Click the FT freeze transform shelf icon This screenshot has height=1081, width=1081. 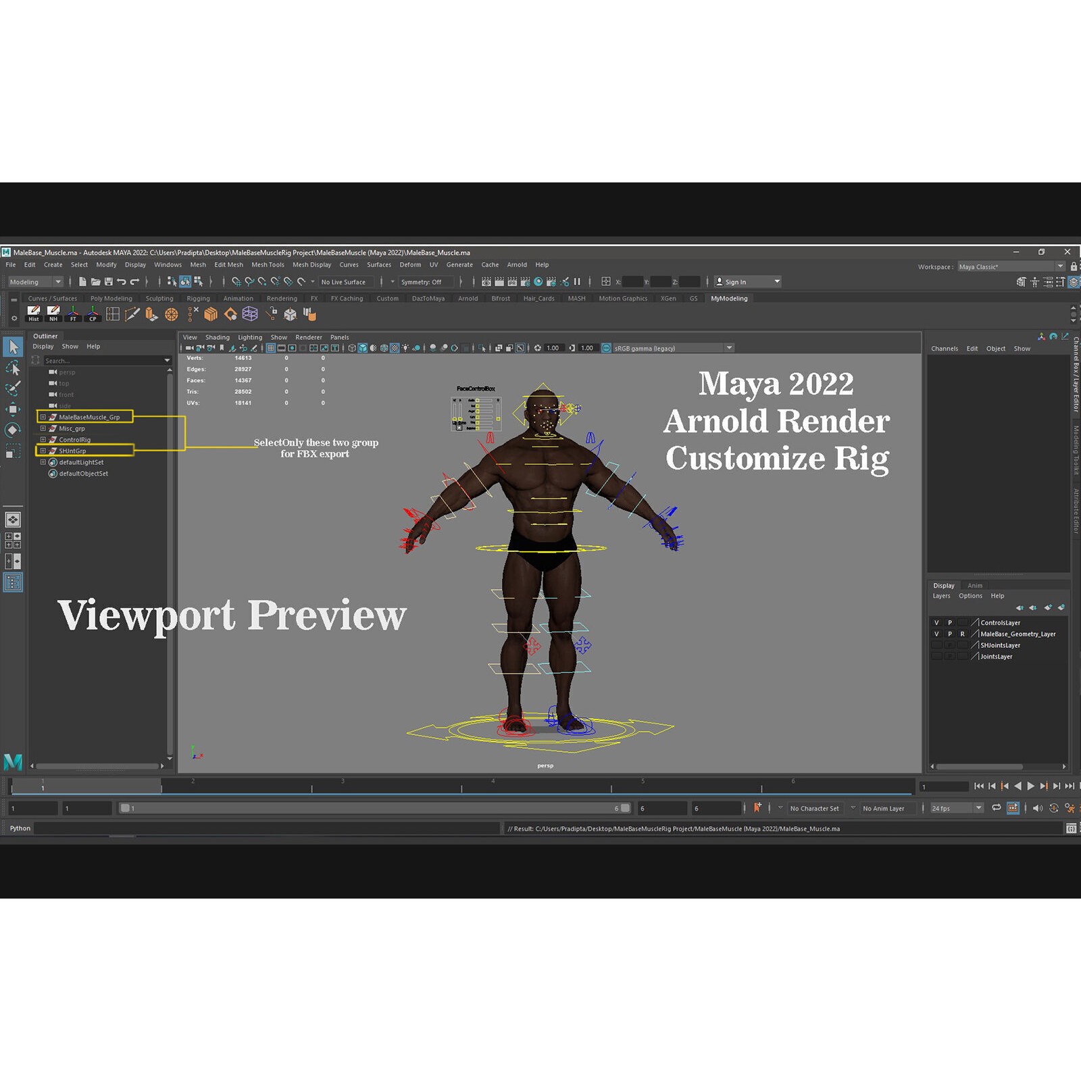click(73, 314)
